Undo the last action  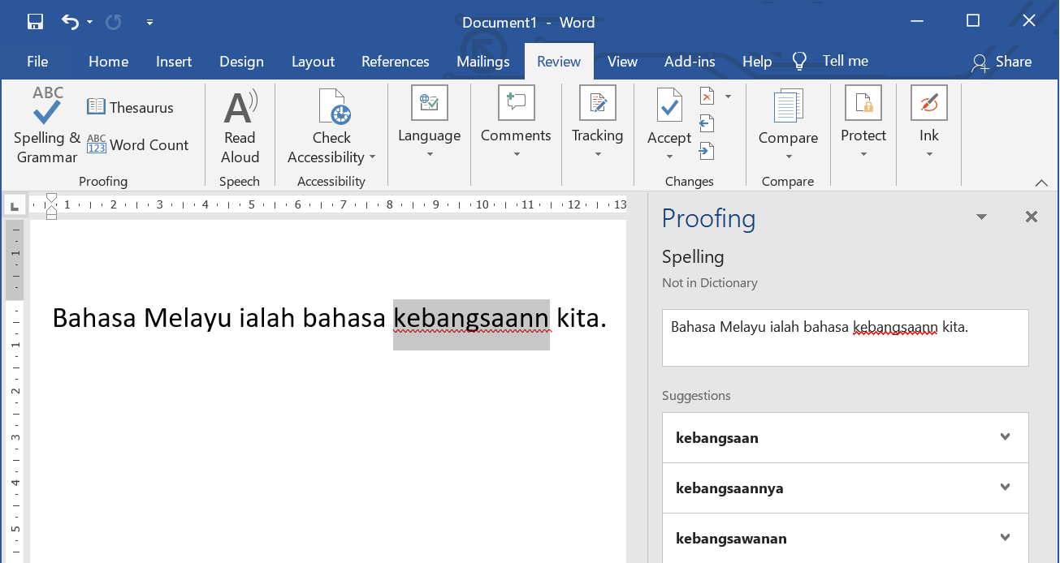[x=70, y=22]
